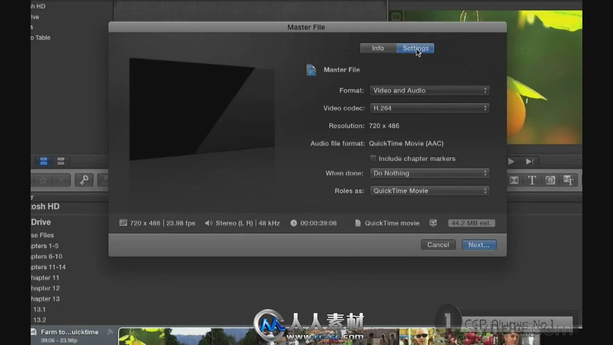Click the timeline filmstrip's first clip thumbnail
Image resolution: width=613 pixels, height=345 pixels.
(x=142, y=336)
